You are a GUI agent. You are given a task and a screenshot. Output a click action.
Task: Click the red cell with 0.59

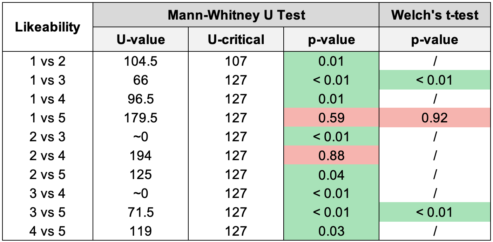[331, 118]
